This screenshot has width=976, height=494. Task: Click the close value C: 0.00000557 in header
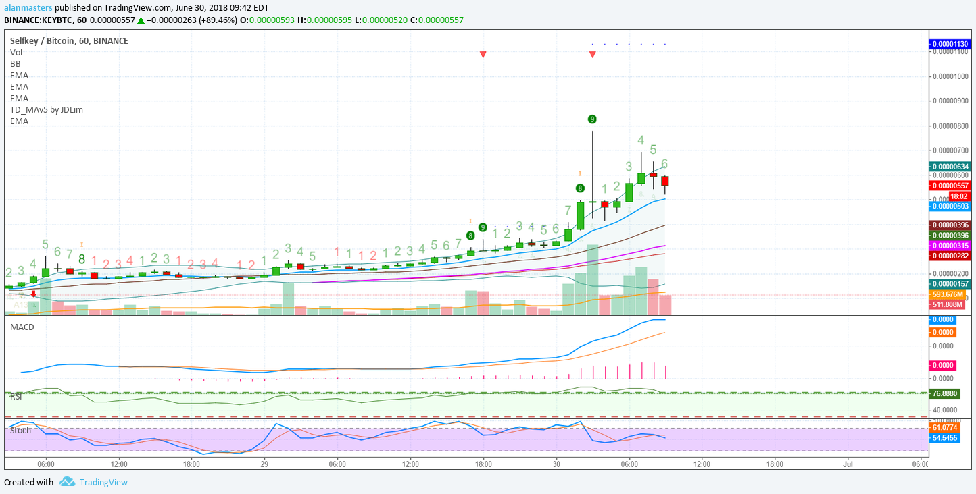pyautogui.click(x=437, y=20)
